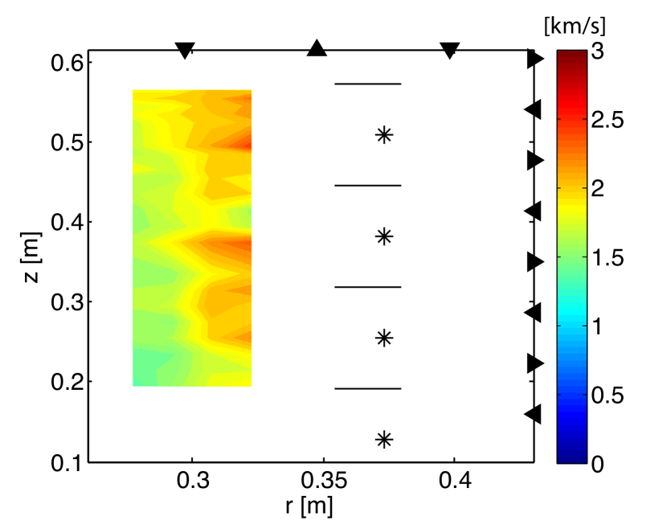Click the asterisk marker near z = 0.25
This screenshot has height=525, width=667.
coord(384,338)
